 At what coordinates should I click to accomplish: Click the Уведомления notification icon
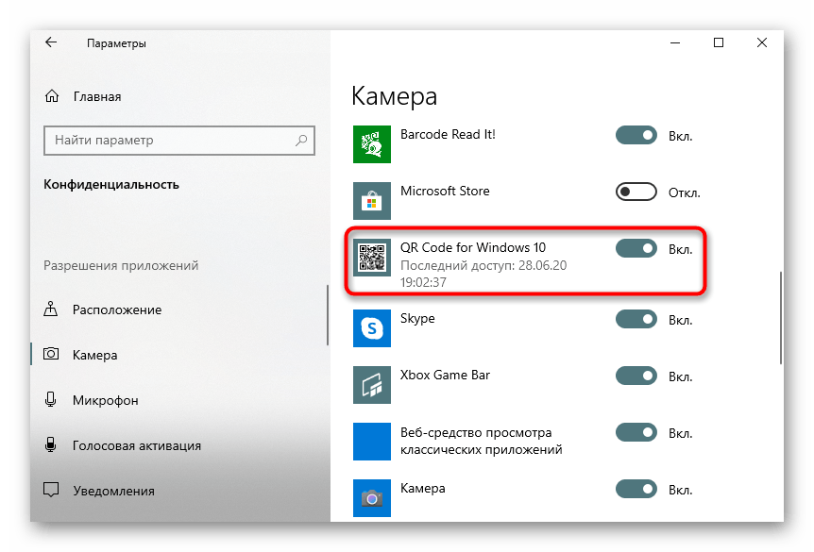click(x=51, y=490)
